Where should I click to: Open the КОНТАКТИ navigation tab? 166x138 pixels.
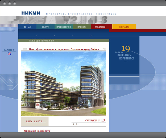(124, 27)
